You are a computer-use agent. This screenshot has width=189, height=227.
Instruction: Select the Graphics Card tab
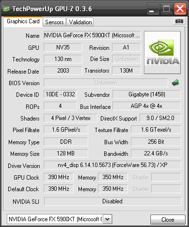[23, 21]
